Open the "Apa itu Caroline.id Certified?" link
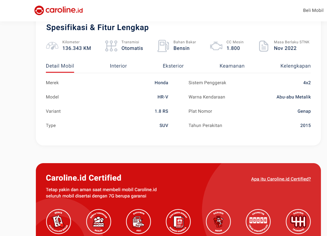Viewport: 327px width, 236px height. point(281,179)
